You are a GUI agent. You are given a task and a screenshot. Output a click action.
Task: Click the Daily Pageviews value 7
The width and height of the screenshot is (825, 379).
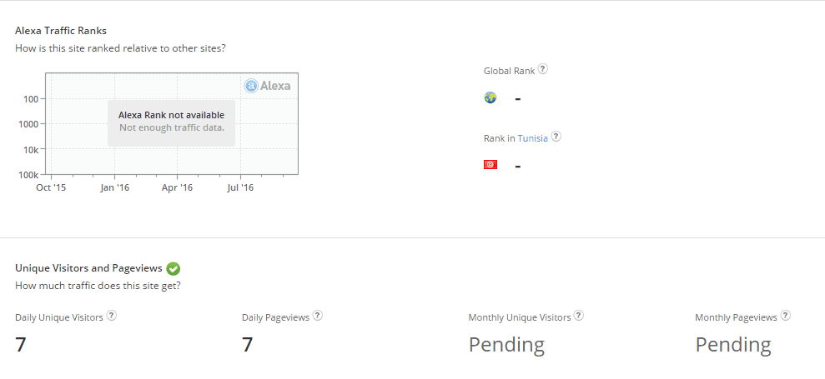(x=248, y=344)
